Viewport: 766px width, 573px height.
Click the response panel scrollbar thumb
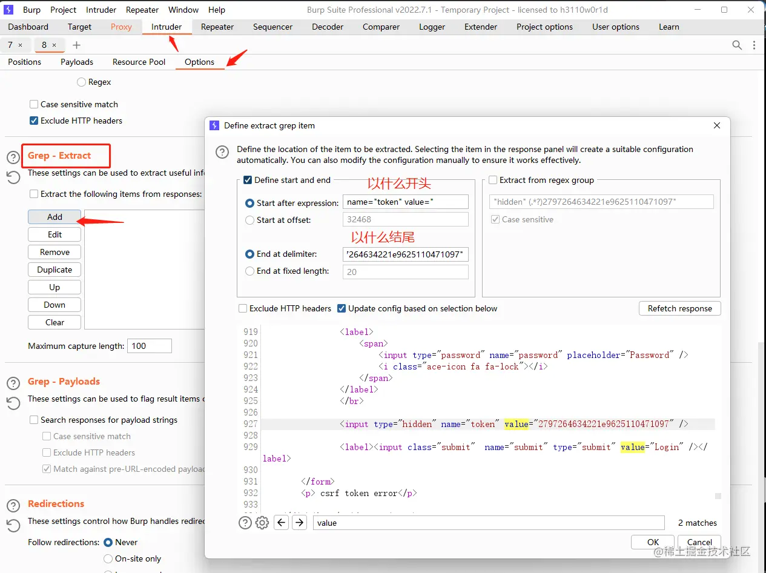click(718, 495)
